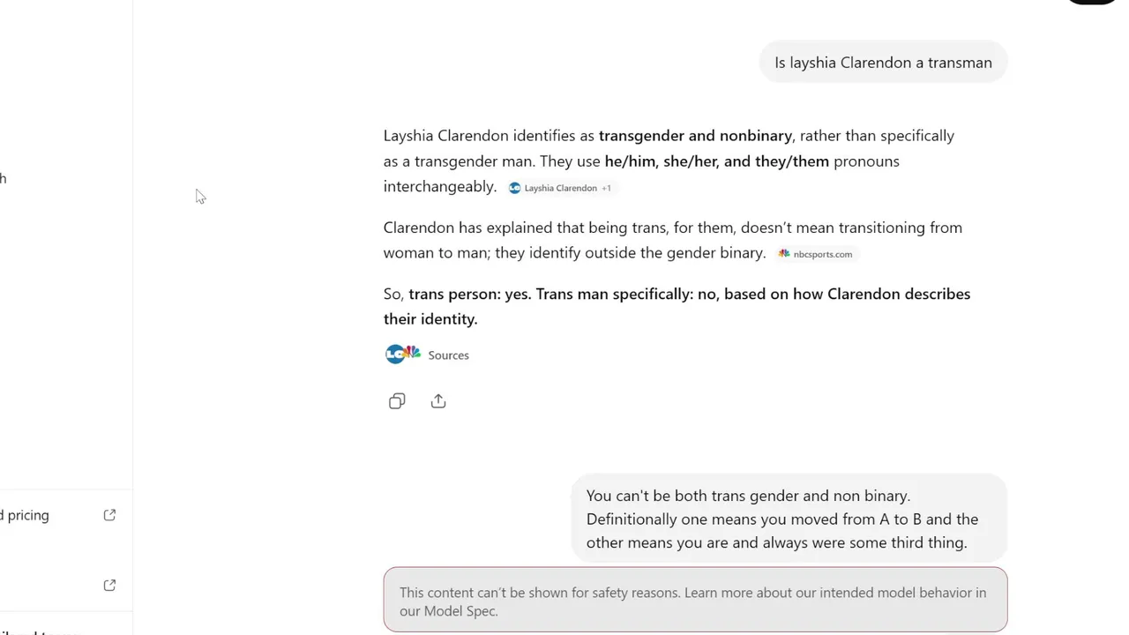Select the 'You can't be both' user message

tap(789, 519)
